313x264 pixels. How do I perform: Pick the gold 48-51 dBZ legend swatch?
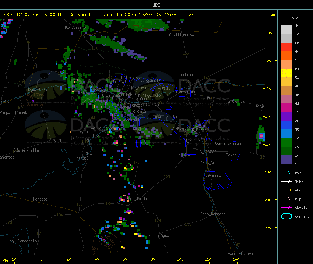click(x=287, y=82)
